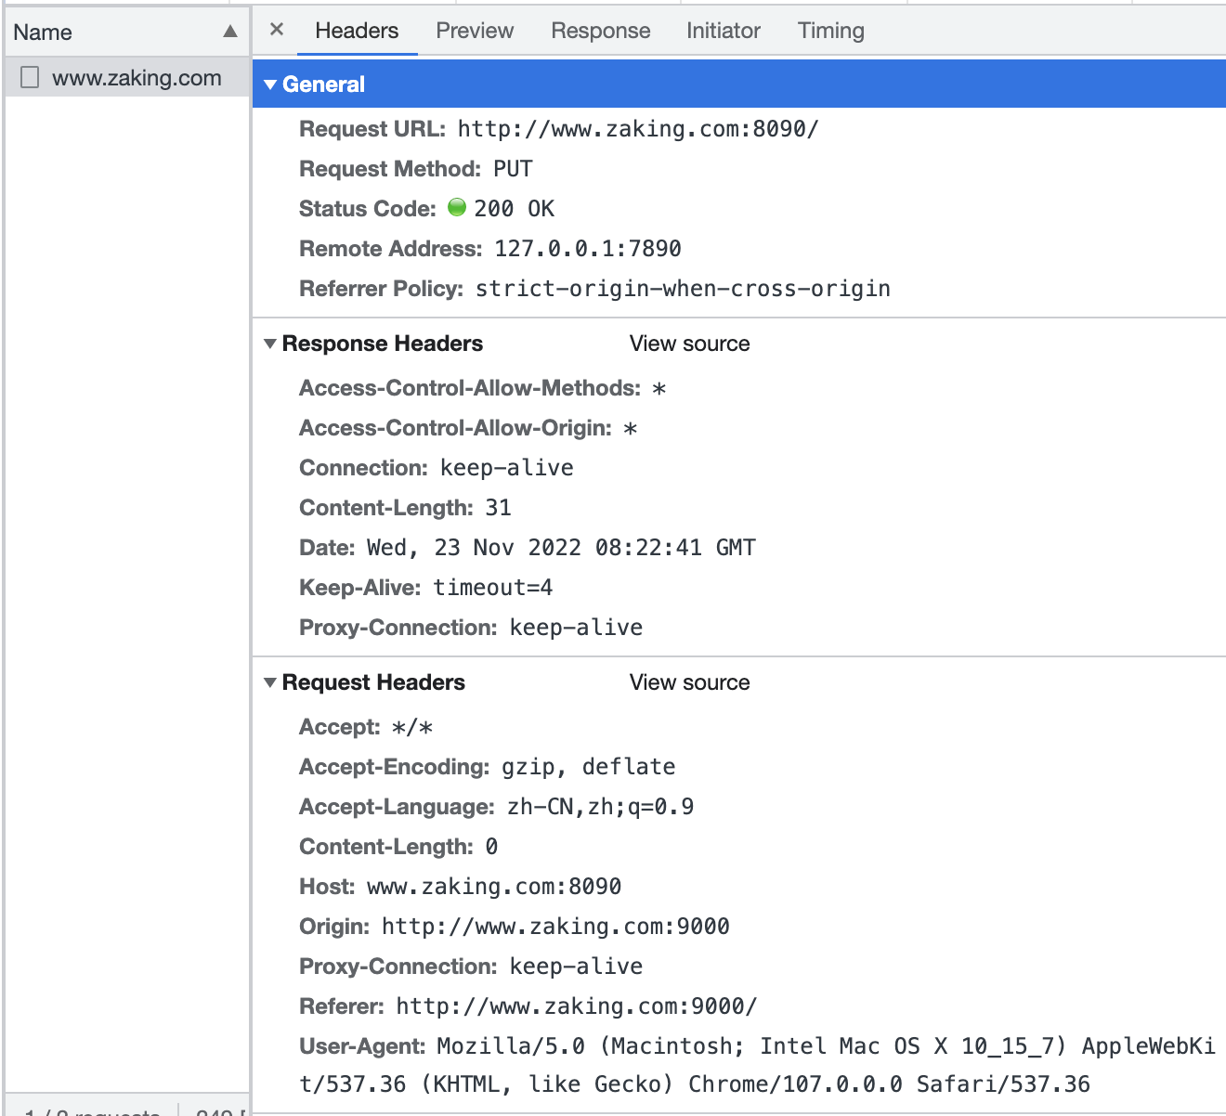Click the Name column header
This screenshot has height=1116, width=1226.
tap(127, 32)
